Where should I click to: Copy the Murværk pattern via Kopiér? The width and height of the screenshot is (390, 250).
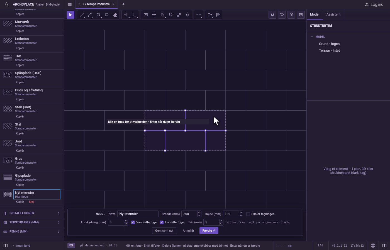pyautogui.click(x=20, y=31)
